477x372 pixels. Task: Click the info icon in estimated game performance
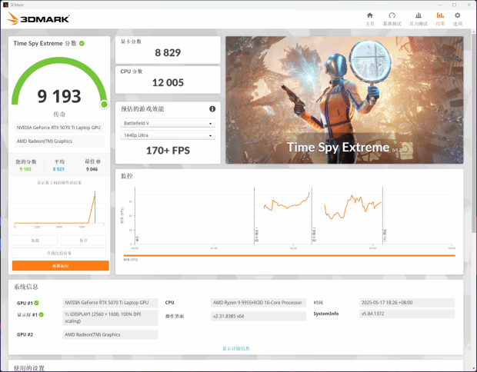click(x=212, y=109)
